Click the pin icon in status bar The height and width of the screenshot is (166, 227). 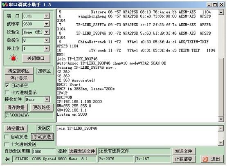point(7,159)
